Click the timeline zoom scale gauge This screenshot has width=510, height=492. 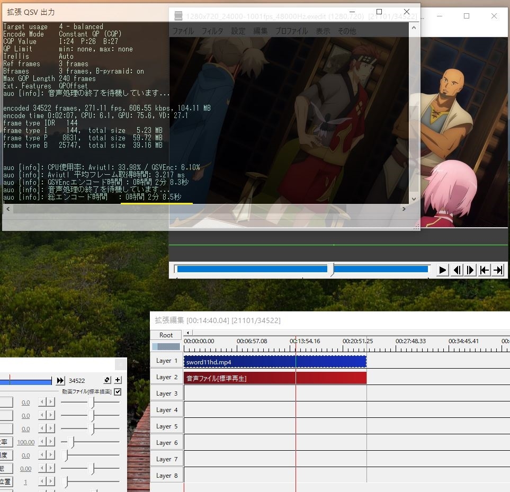tap(166, 346)
